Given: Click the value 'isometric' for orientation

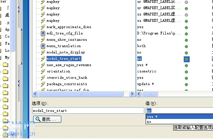Looking at the screenshot, I should pyautogui.click(x=147, y=71).
